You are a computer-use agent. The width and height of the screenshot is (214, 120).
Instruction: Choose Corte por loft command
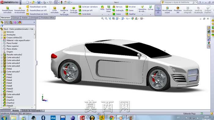86,10
